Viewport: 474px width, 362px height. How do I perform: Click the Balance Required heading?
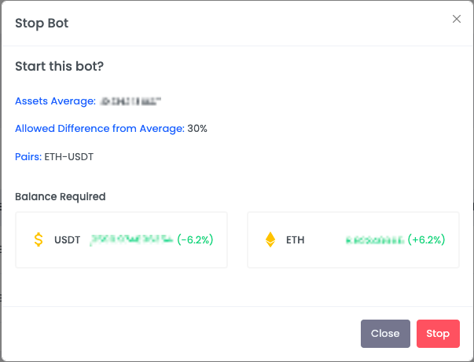coord(61,196)
